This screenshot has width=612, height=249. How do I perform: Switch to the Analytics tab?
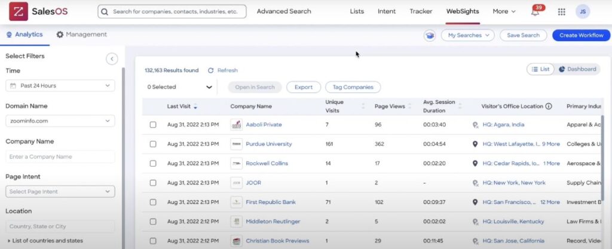(x=24, y=35)
